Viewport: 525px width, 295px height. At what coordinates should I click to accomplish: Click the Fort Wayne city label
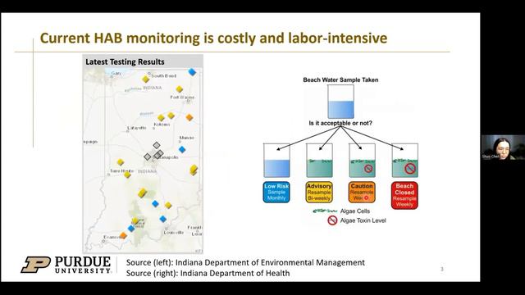click(x=182, y=98)
